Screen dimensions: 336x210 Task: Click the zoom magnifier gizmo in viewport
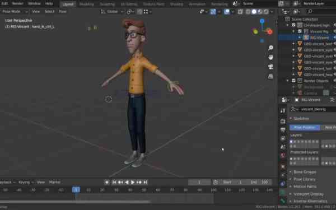270,48
